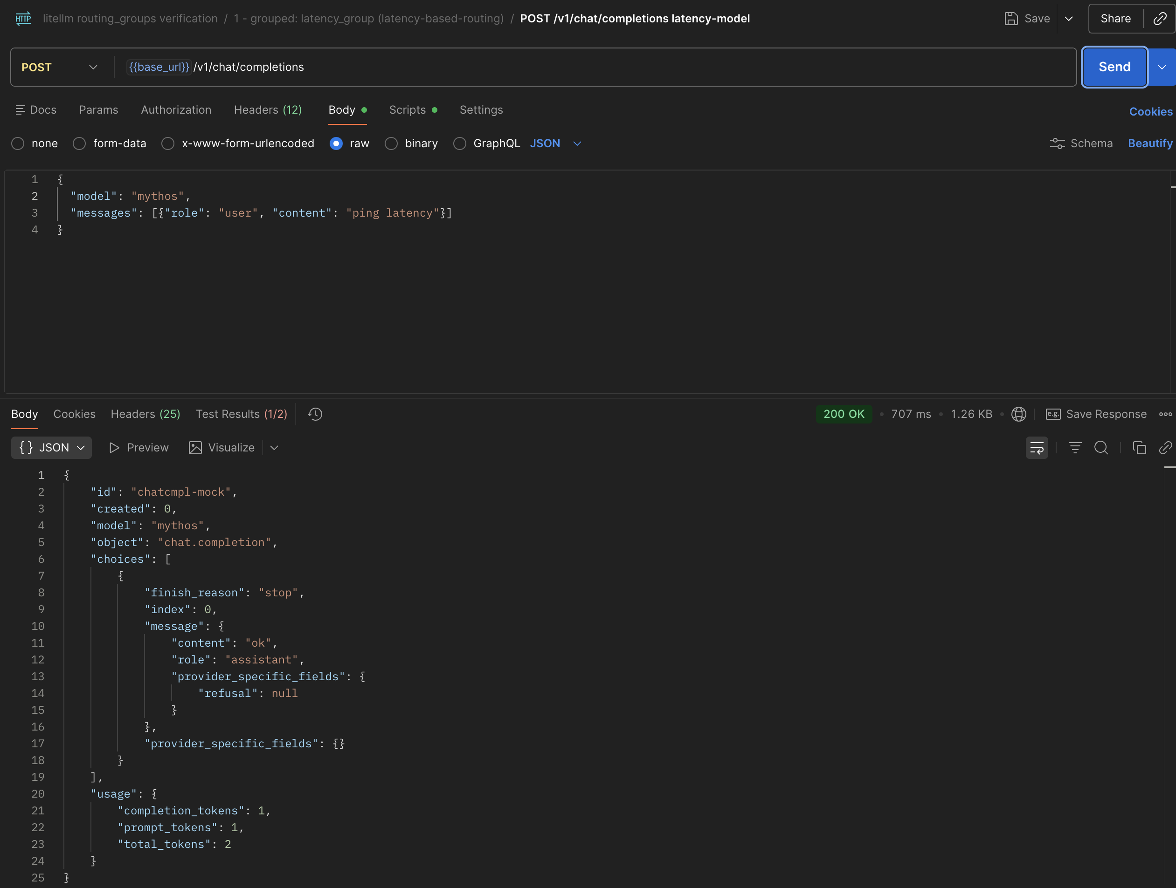The width and height of the screenshot is (1176, 888).
Task: Click the Visualize view button
Action: (x=222, y=448)
